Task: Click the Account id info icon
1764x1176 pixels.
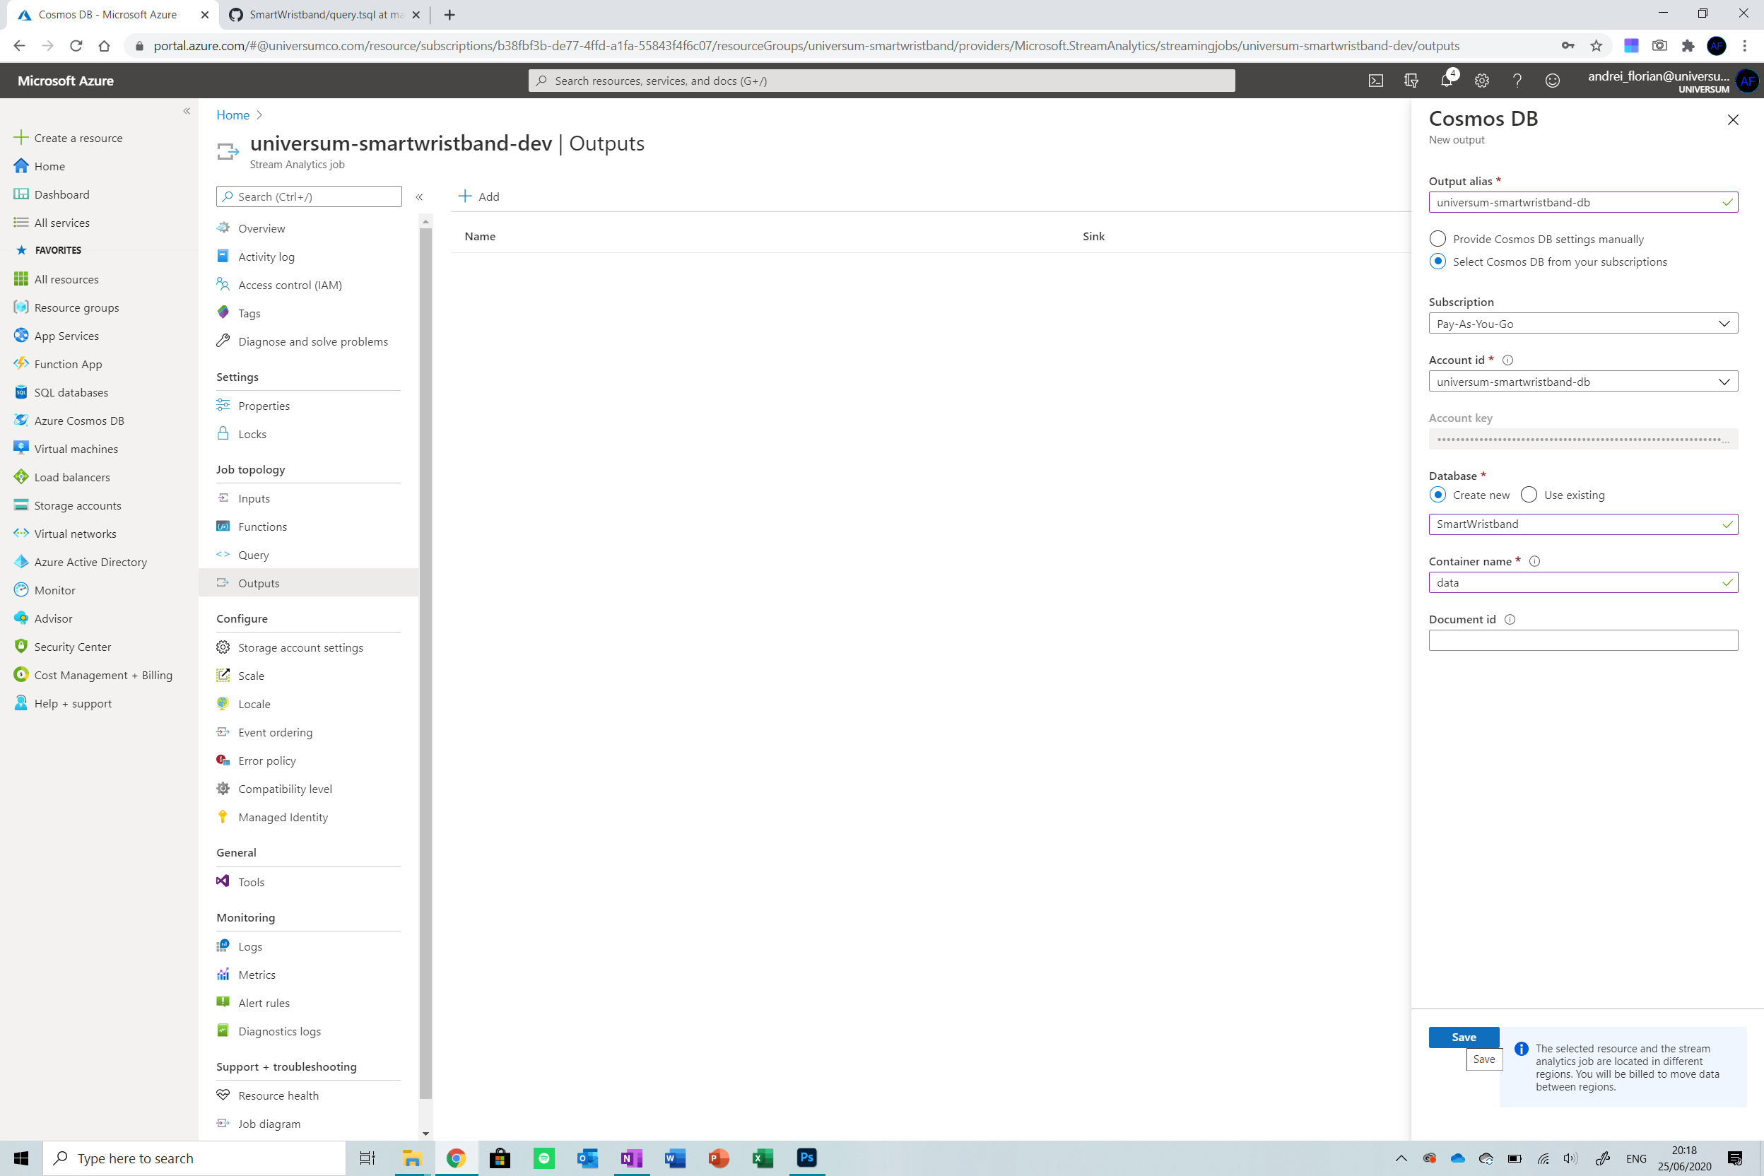Action: pyautogui.click(x=1507, y=360)
